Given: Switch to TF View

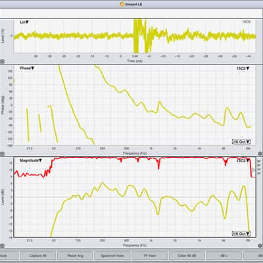Looking at the screenshot, I should [149, 256].
